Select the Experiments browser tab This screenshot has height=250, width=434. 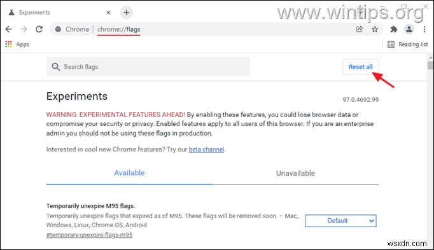click(60, 13)
